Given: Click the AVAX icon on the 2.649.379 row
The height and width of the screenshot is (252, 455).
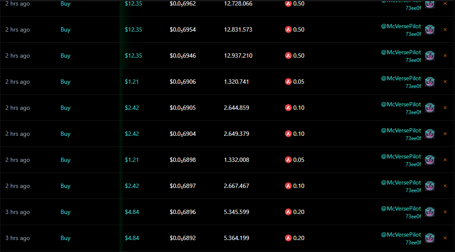Looking at the screenshot, I should (288, 134).
